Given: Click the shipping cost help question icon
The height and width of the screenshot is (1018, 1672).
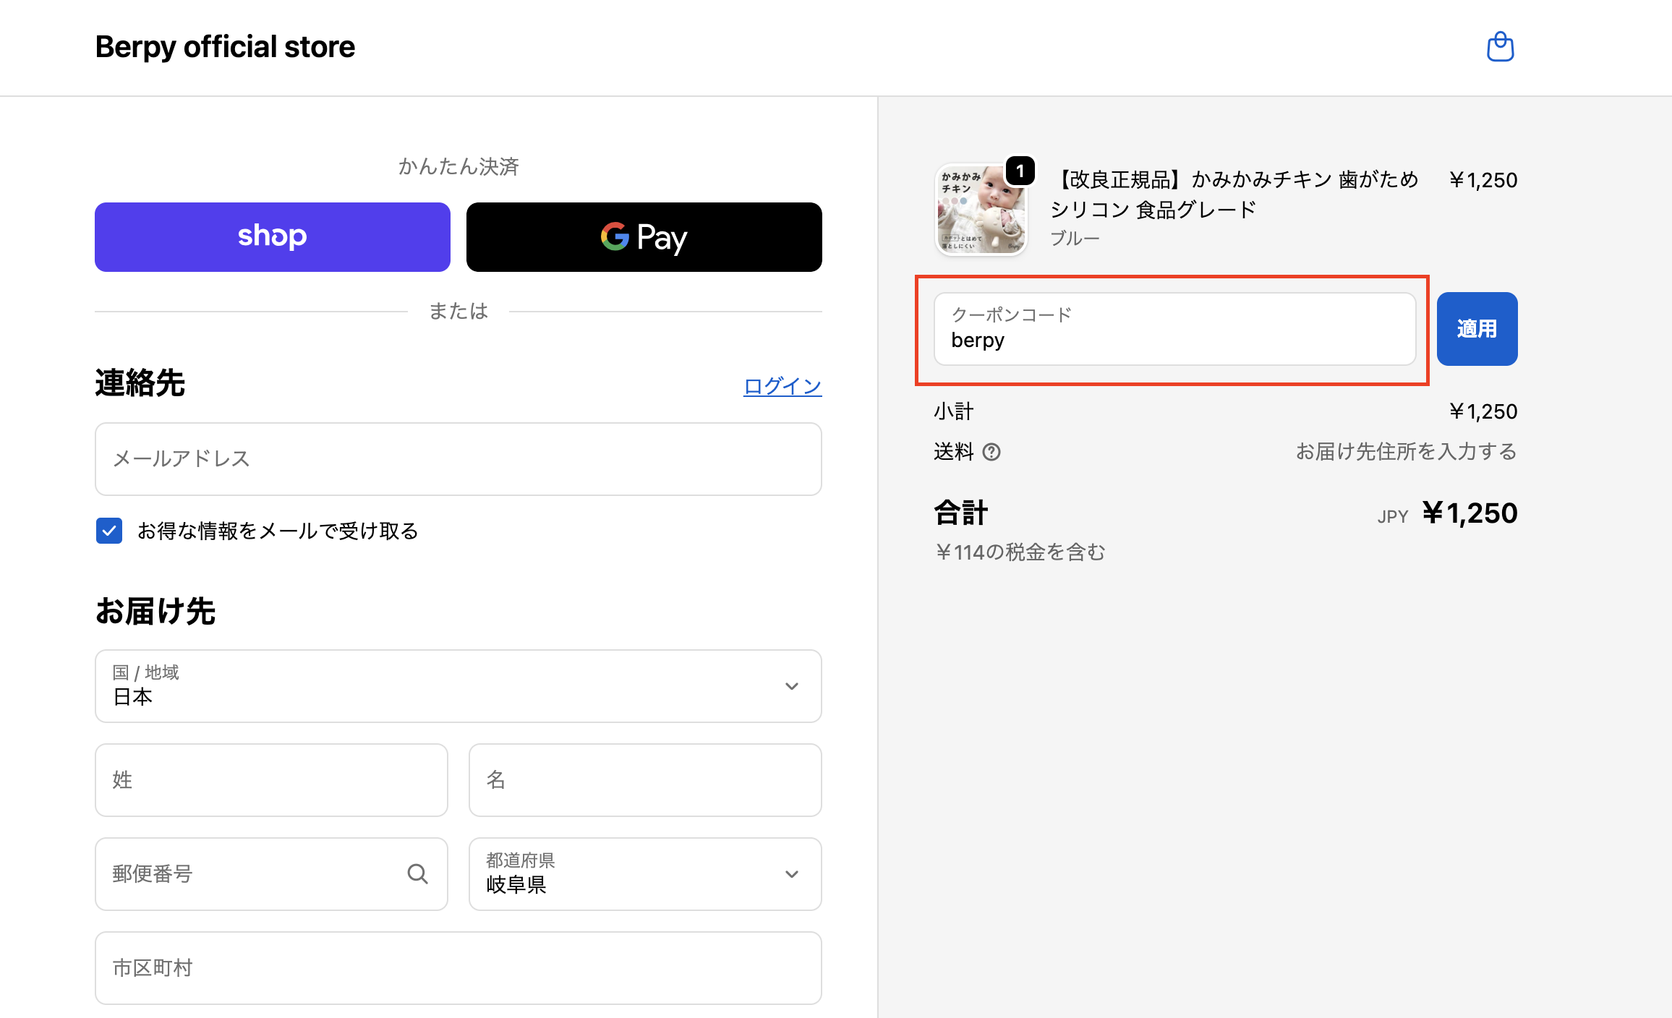Looking at the screenshot, I should click(x=991, y=452).
